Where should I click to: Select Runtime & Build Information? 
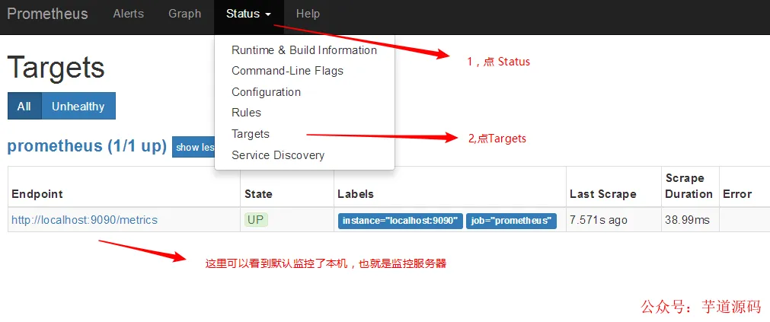pos(305,50)
